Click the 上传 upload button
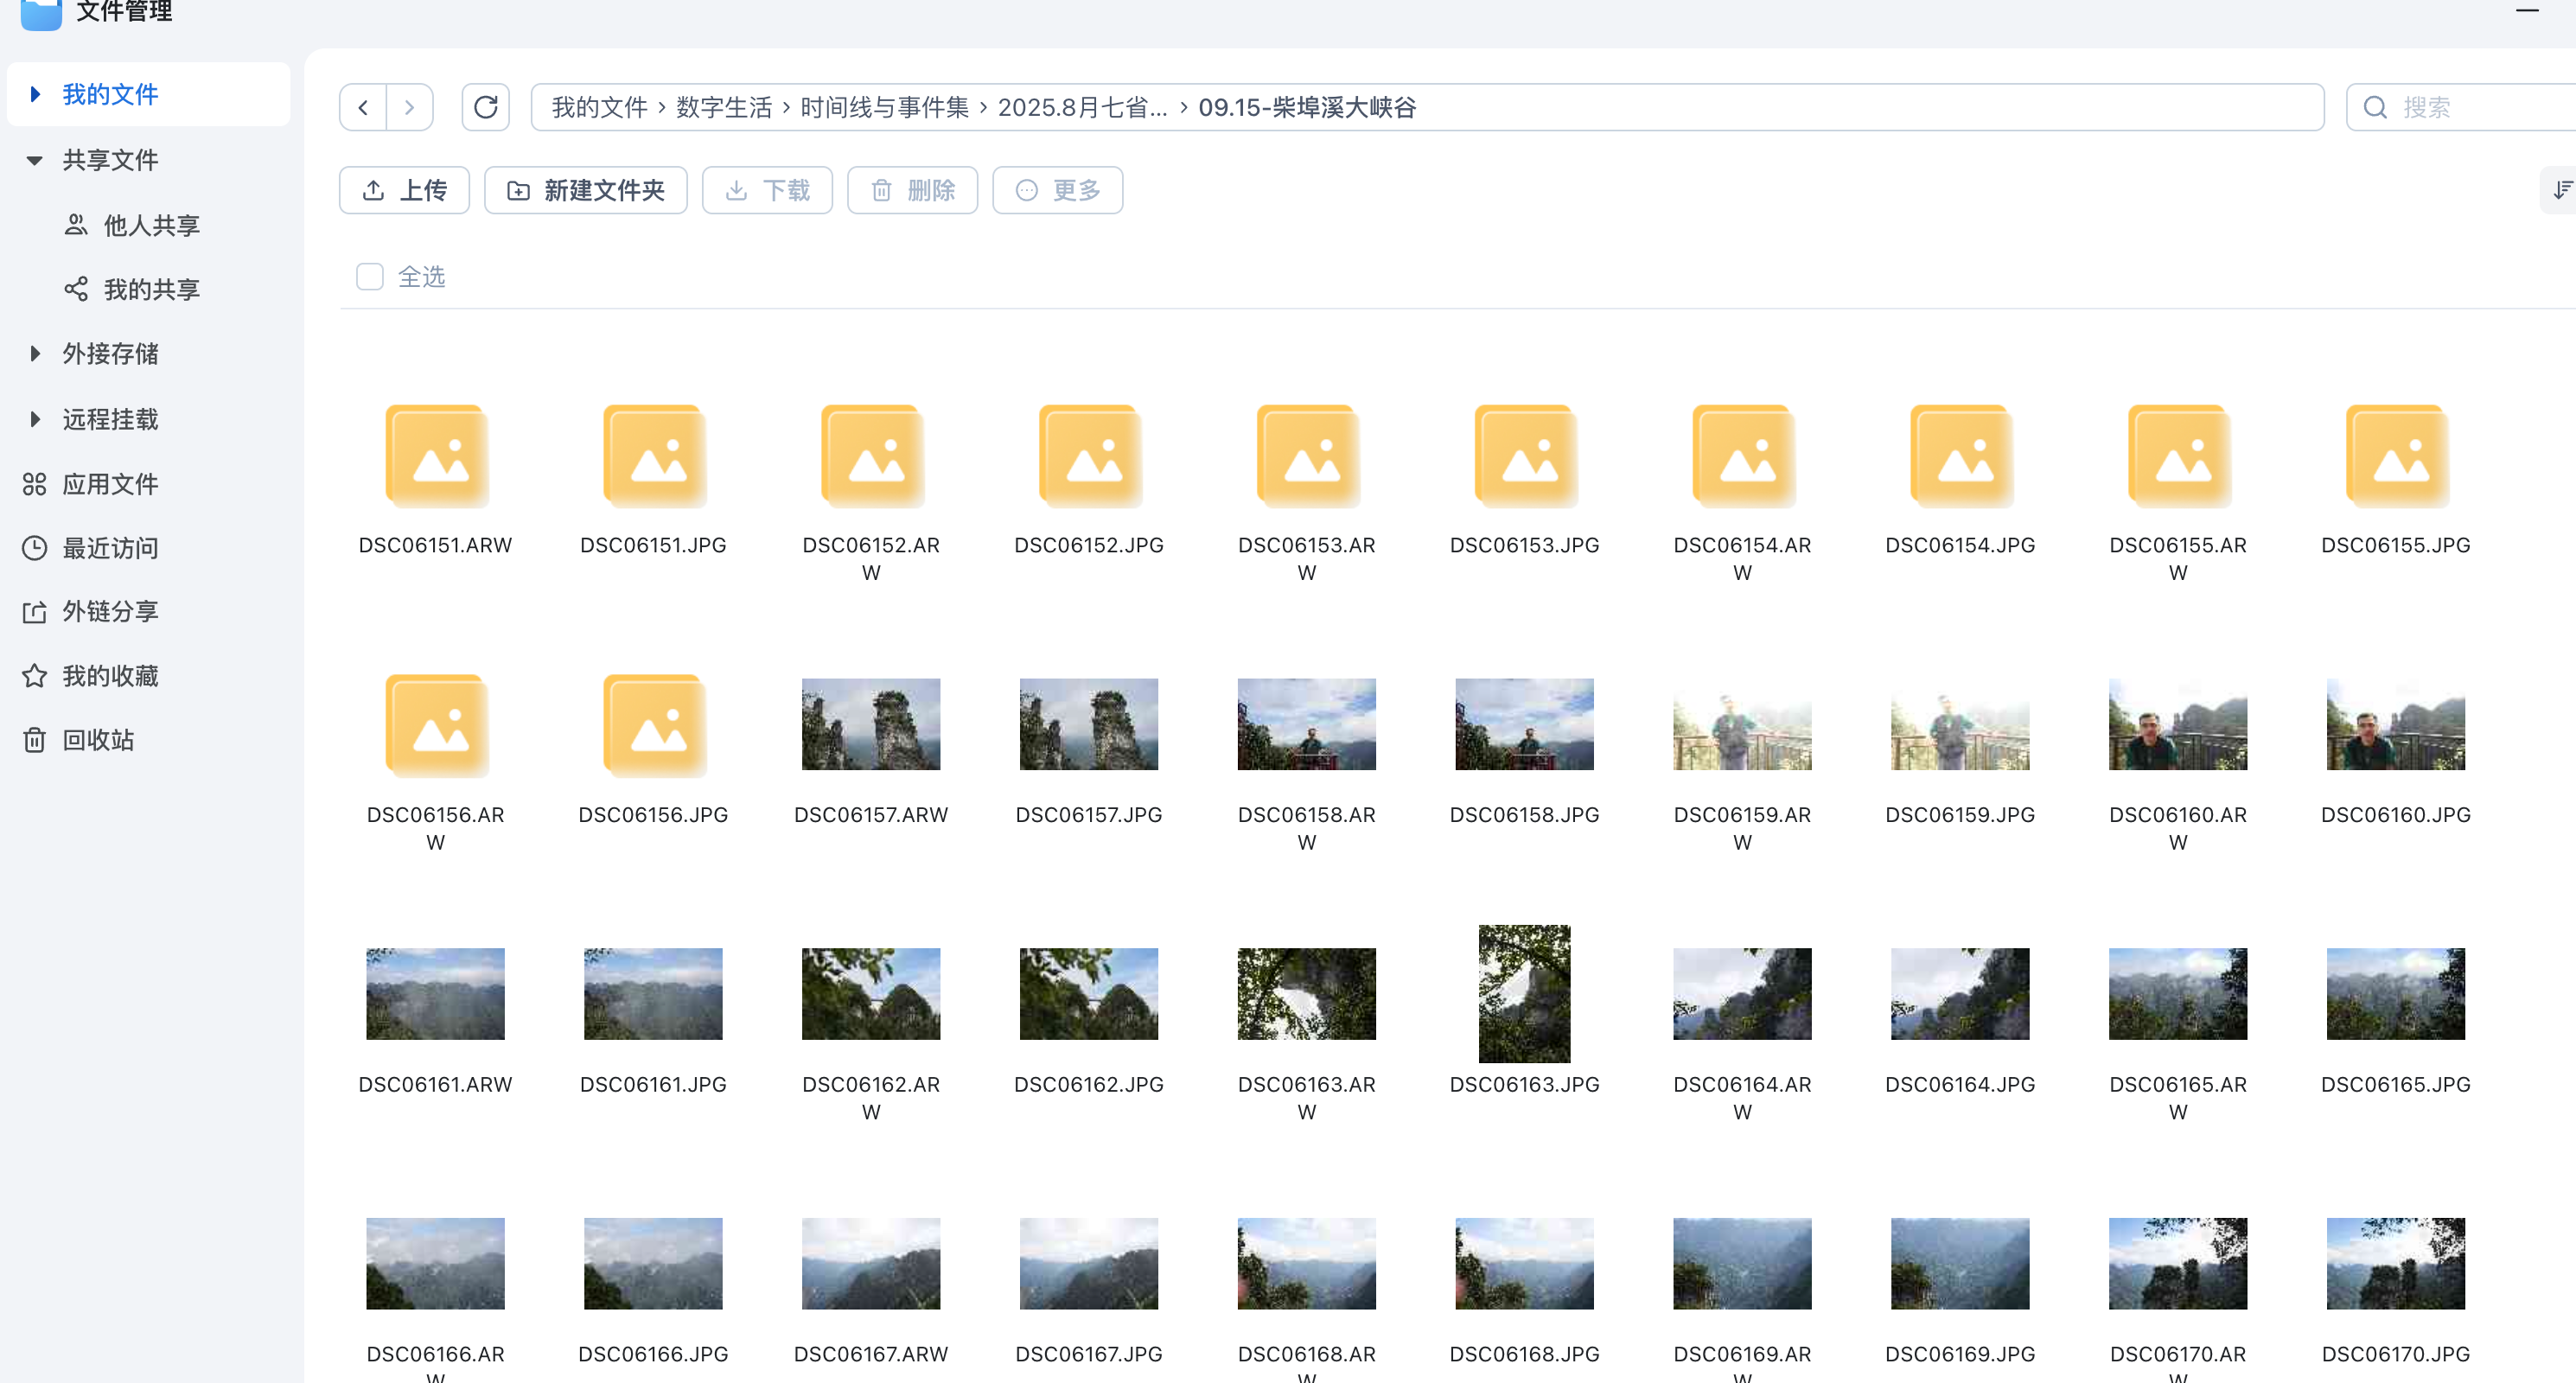2576x1383 pixels. click(x=404, y=190)
